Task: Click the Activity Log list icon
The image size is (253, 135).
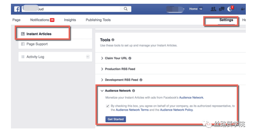Action: tap(23, 57)
